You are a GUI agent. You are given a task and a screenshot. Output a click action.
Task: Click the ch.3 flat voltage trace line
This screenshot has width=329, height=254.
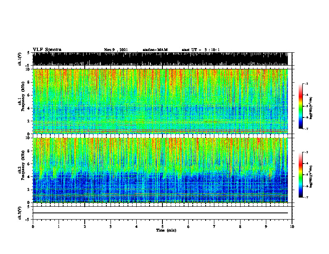[x=160, y=213]
